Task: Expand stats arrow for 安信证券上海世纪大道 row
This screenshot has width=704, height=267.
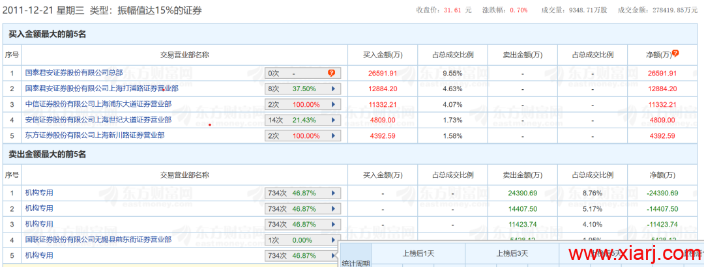Action: 333,120
